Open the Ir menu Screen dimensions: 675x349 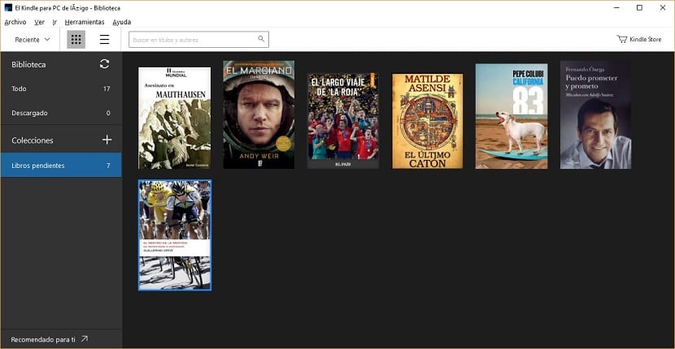[x=54, y=22]
